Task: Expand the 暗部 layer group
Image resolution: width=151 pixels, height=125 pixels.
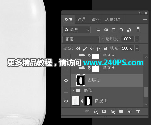Action: click(73, 90)
